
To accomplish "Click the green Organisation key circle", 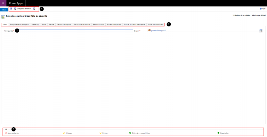I will coord(218,133).
